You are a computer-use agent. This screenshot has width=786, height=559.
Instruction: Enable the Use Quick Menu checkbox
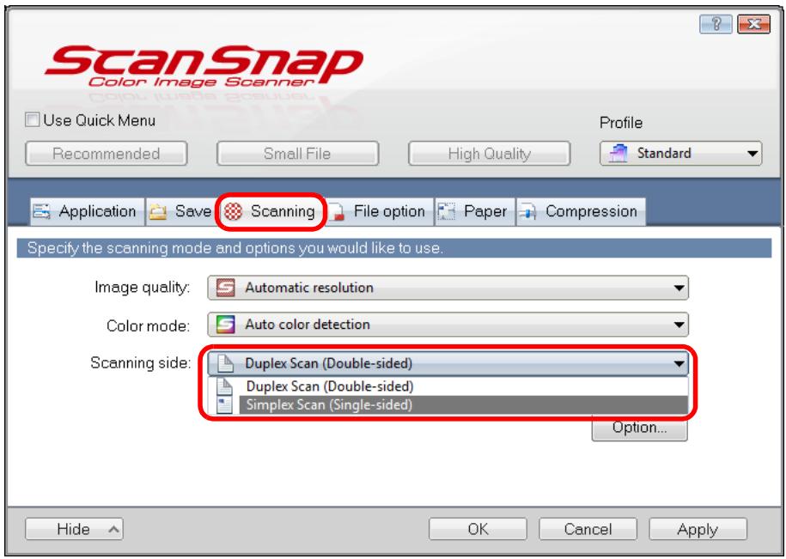(x=32, y=119)
